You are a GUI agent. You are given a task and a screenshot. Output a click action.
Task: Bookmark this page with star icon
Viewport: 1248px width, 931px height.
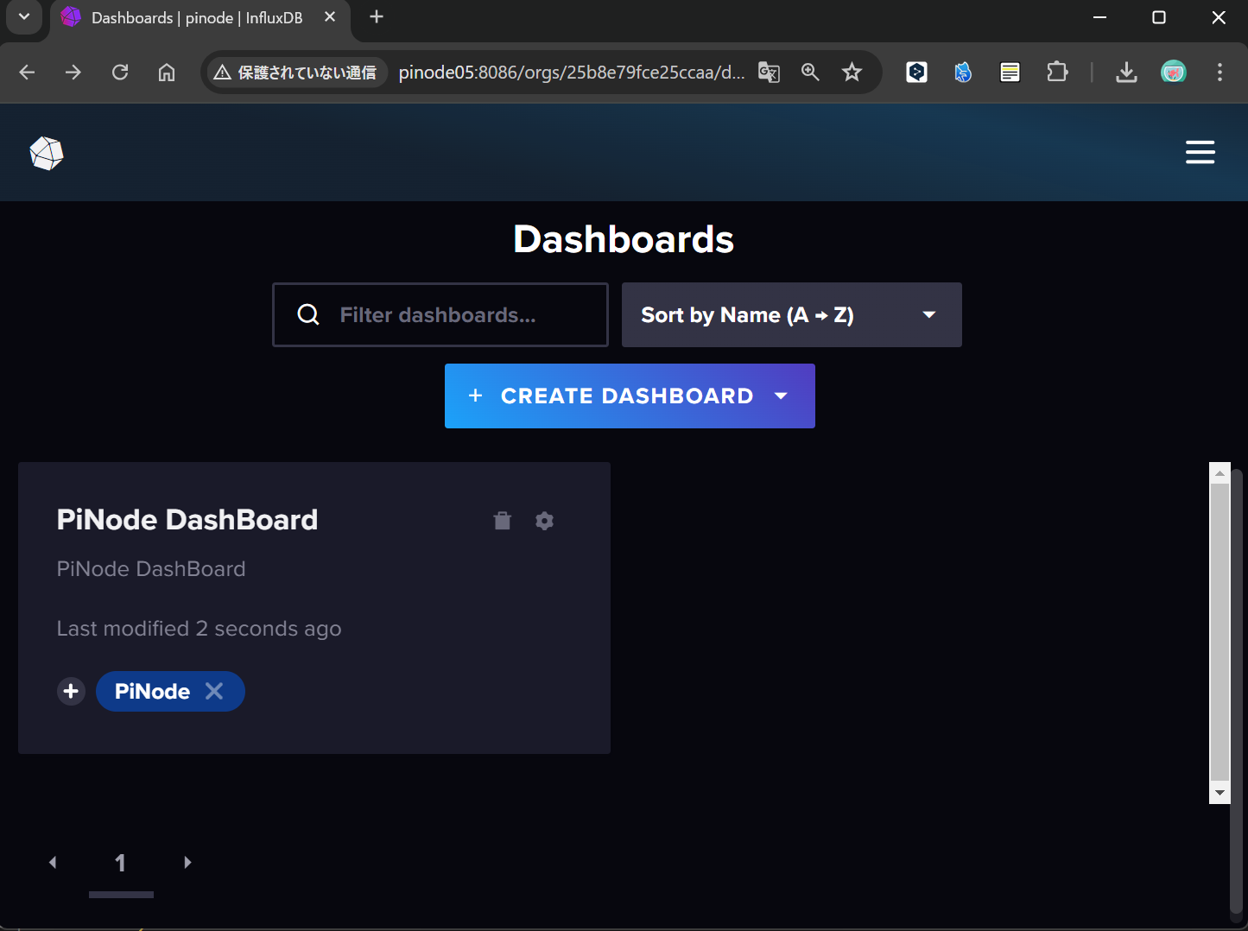852,73
